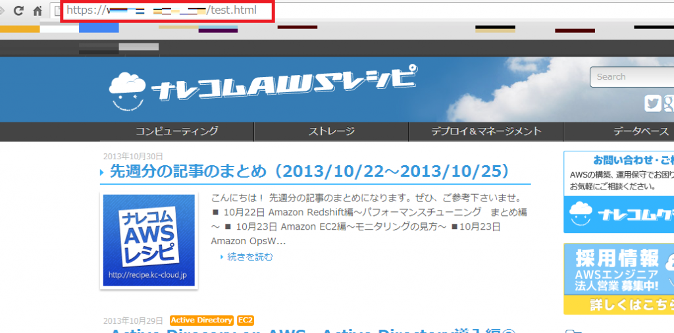Click the 2013年10月29日 date text
The image size is (674, 333).
pos(133,321)
